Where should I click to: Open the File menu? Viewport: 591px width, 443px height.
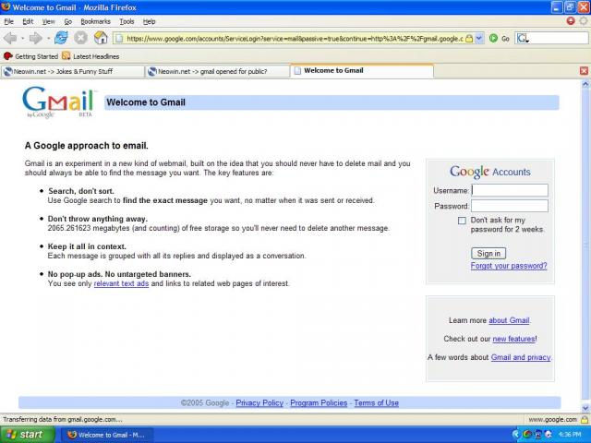tap(8, 21)
